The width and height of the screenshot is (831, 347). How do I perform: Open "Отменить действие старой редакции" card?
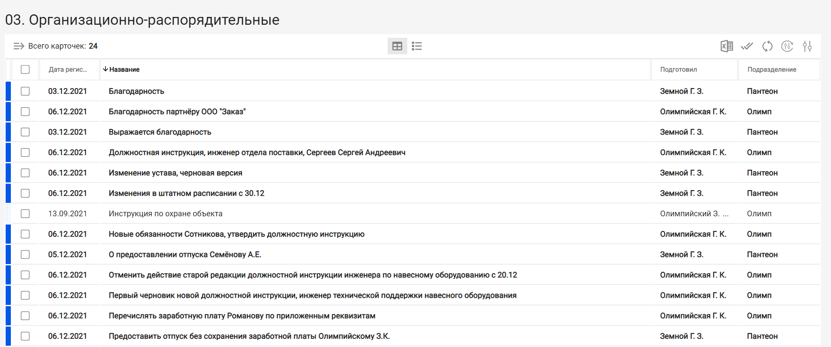[313, 275]
